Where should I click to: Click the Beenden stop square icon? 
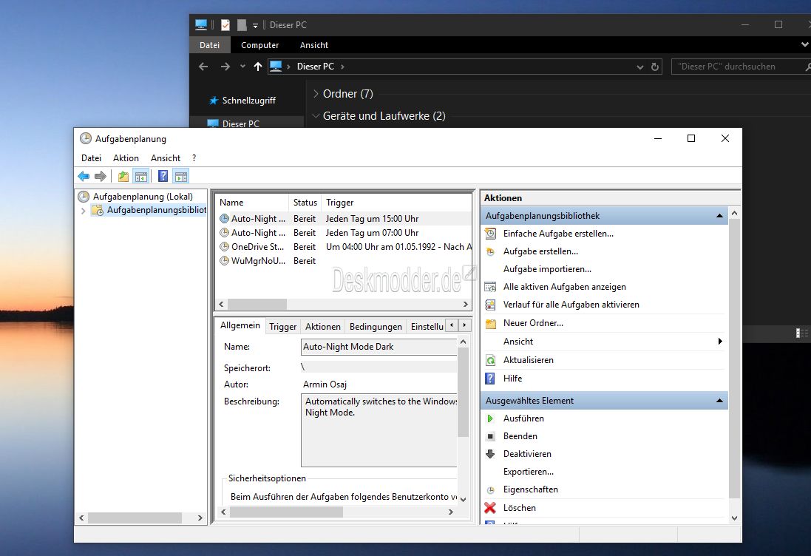tap(490, 436)
